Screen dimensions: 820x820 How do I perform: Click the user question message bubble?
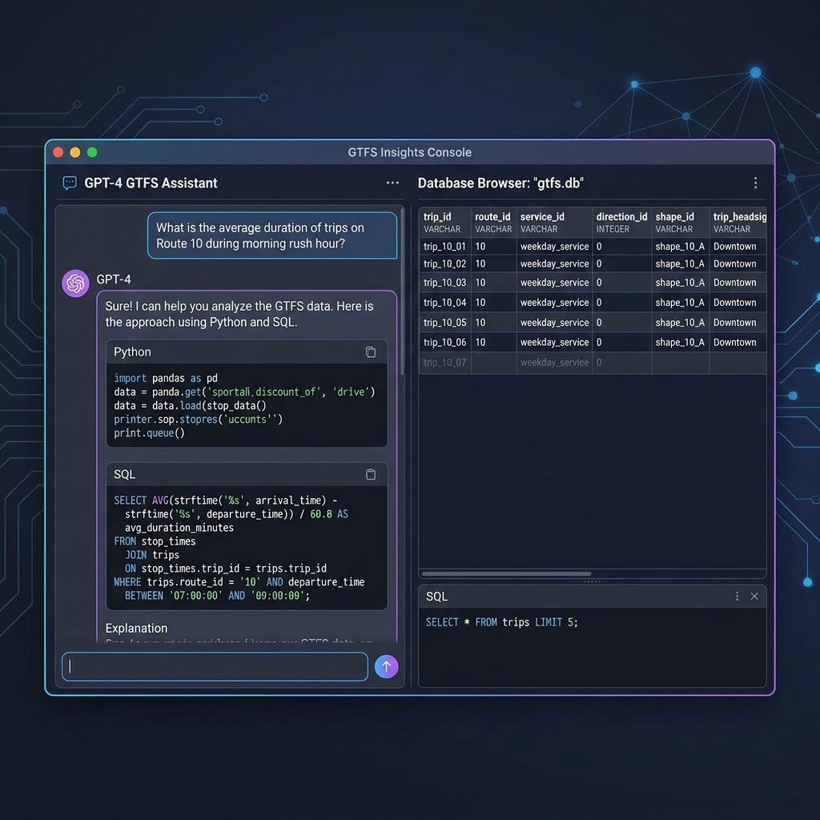(x=272, y=235)
